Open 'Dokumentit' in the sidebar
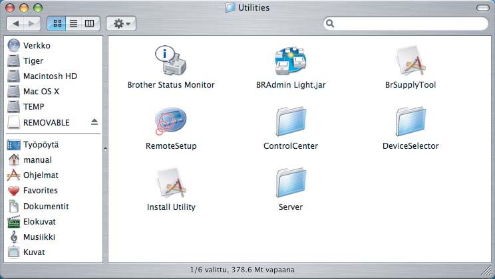The image size is (495, 279). point(46,206)
